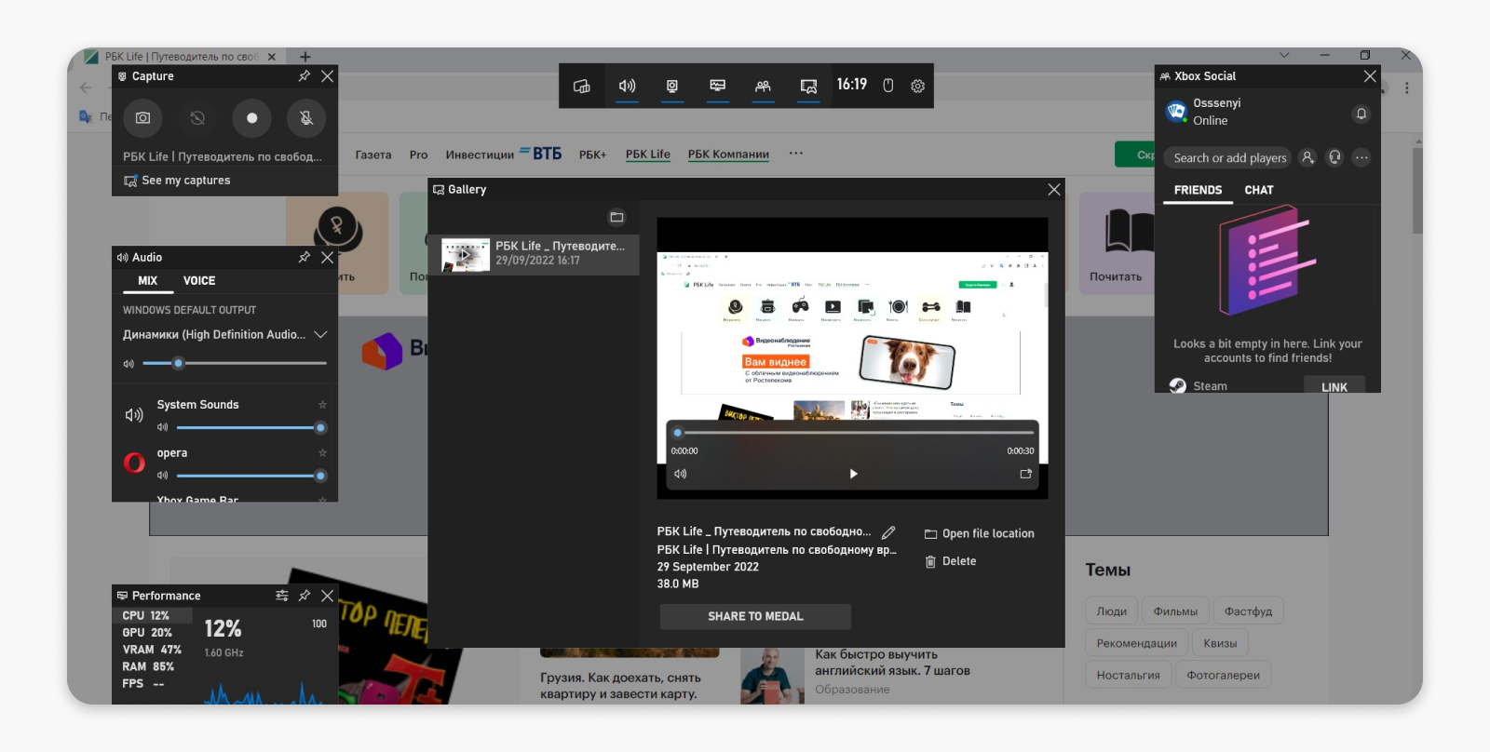This screenshot has width=1490, height=752.
Task: Edit capture name with pencil icon
Action: [888, 532]
